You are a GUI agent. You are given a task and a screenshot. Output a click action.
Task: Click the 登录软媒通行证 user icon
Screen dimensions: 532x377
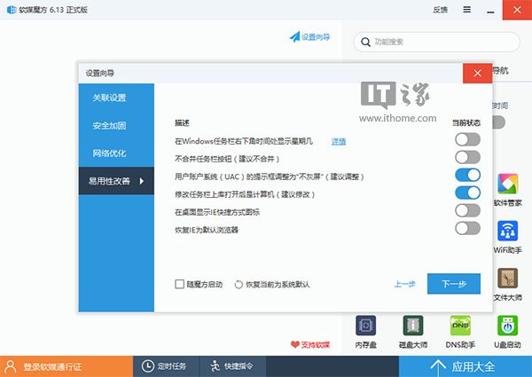pos(11,366)
